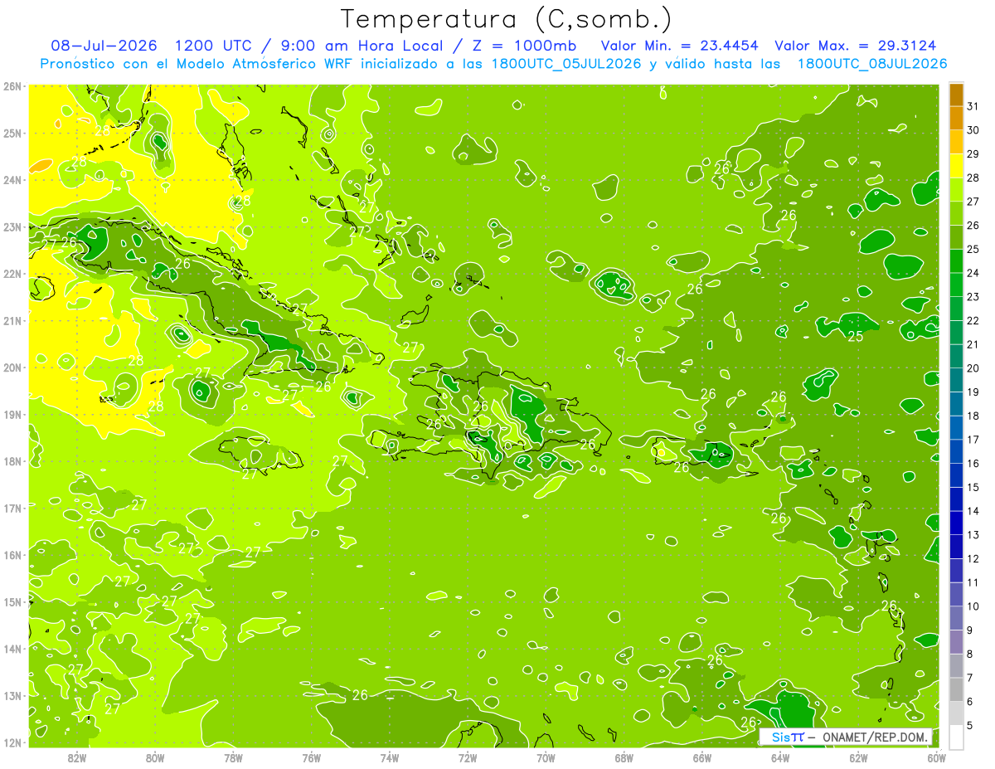Click the '26N' latitude axis label
Image resolution: width=995 pixels, height=769 pixels.
pos(12,85)
